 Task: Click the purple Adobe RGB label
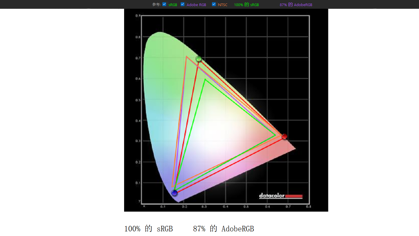pyautogui.click(x=196, y=5)
